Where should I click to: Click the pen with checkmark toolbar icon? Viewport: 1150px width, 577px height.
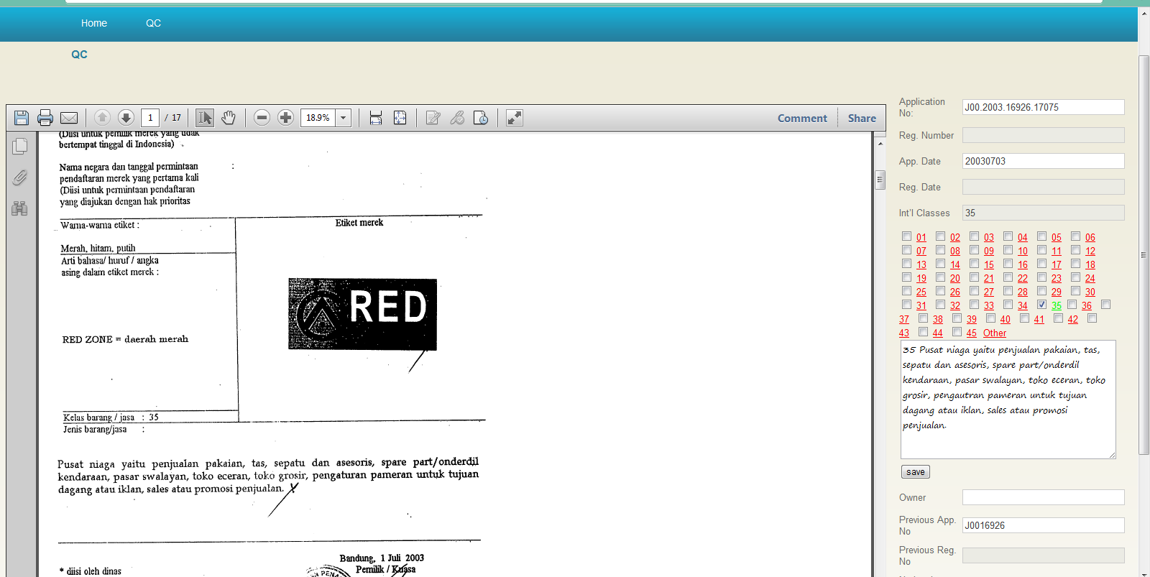(x=457, y=118)
